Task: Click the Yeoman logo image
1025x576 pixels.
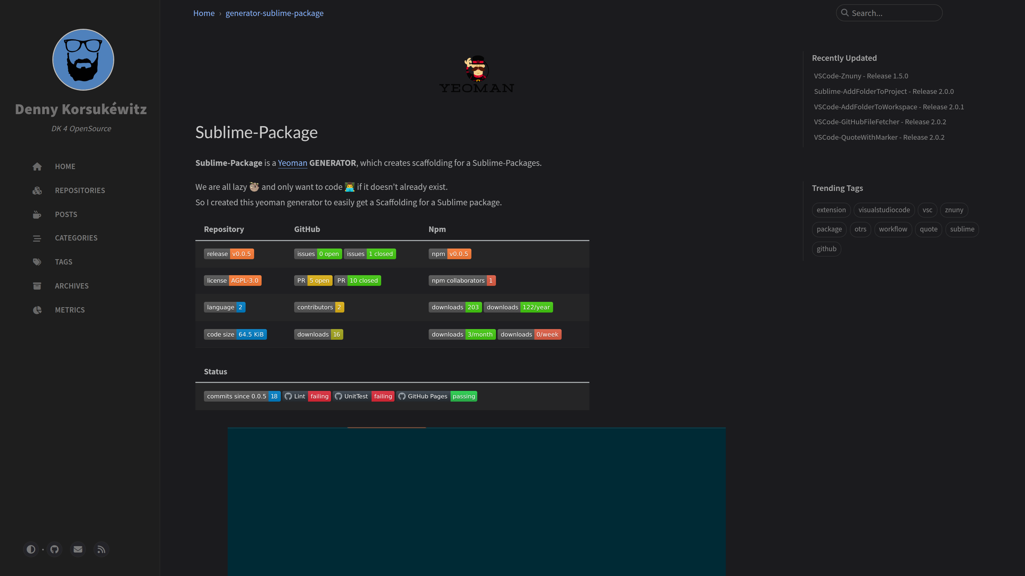Action: 476,74
